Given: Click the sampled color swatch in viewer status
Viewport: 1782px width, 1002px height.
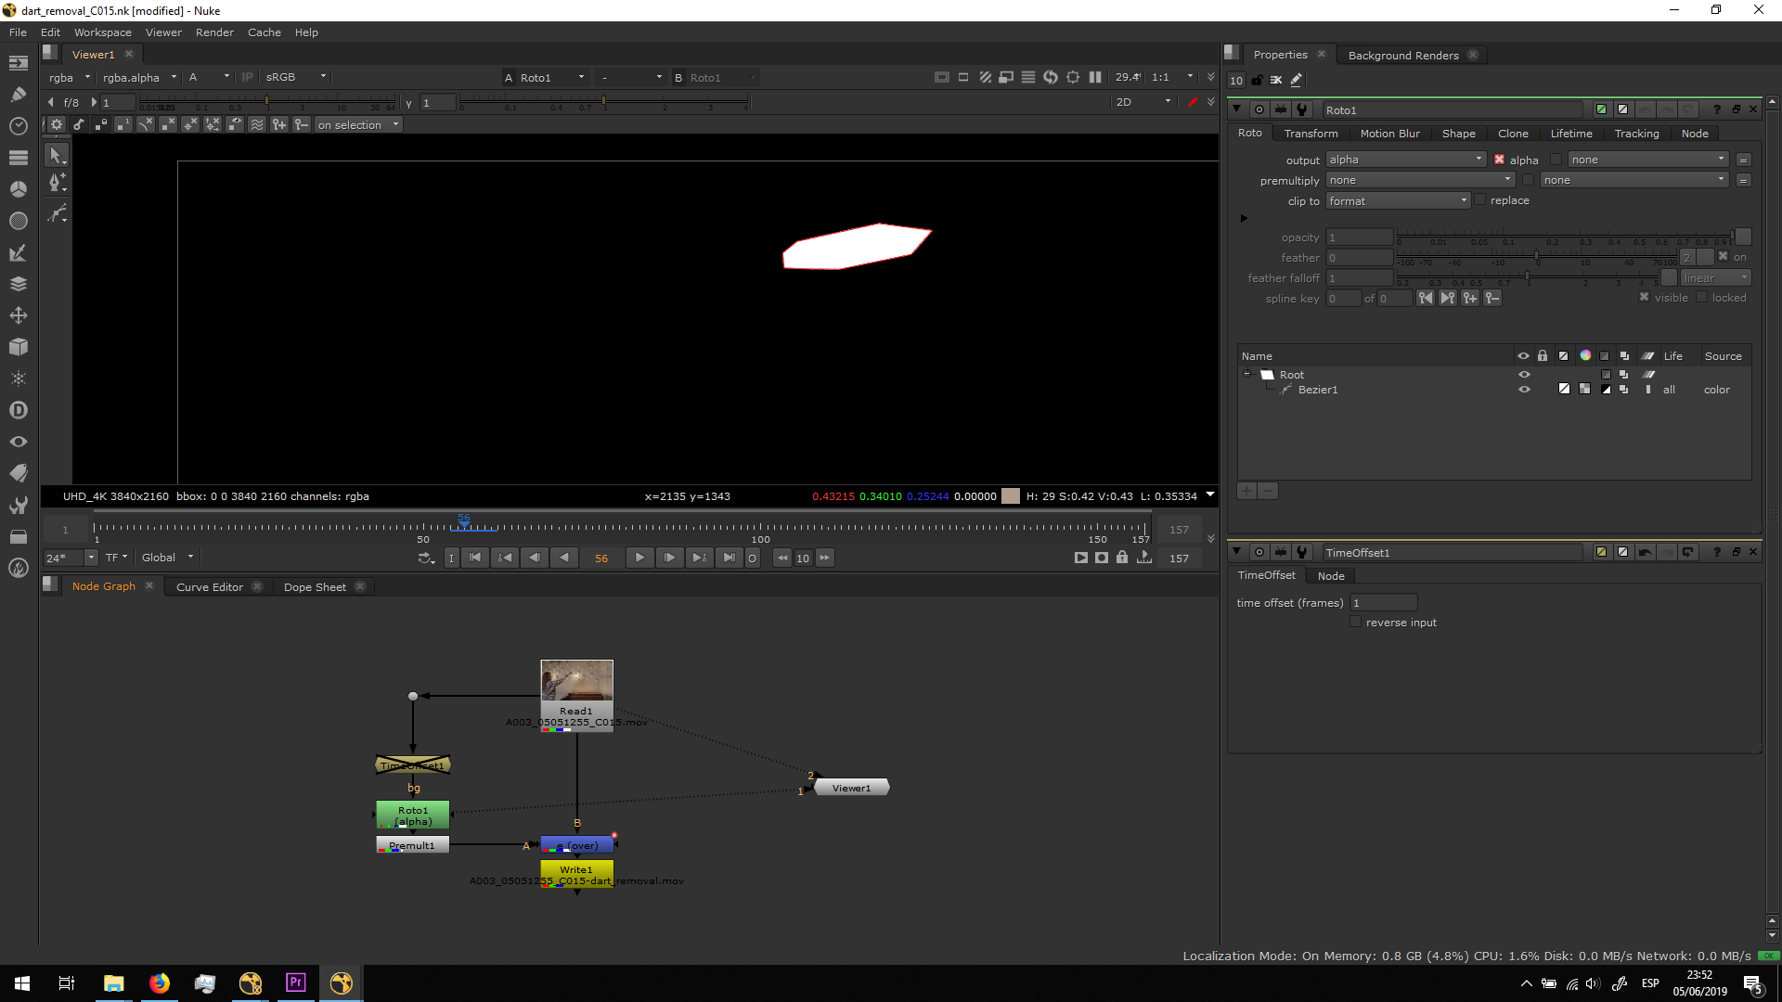Looking at the screenshot, I should (1011, 496).
